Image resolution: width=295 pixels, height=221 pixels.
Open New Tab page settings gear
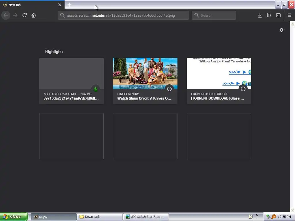tap(281, 30)
